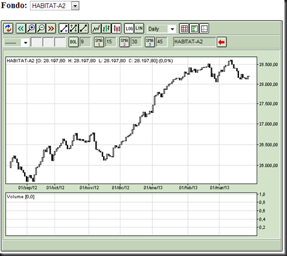
Task: Click the 01/sep/12 date label
Action: 28,187
